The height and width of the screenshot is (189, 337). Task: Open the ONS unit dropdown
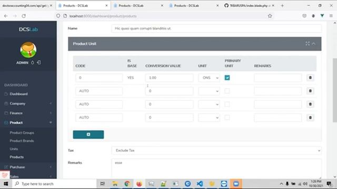point(209,78)
